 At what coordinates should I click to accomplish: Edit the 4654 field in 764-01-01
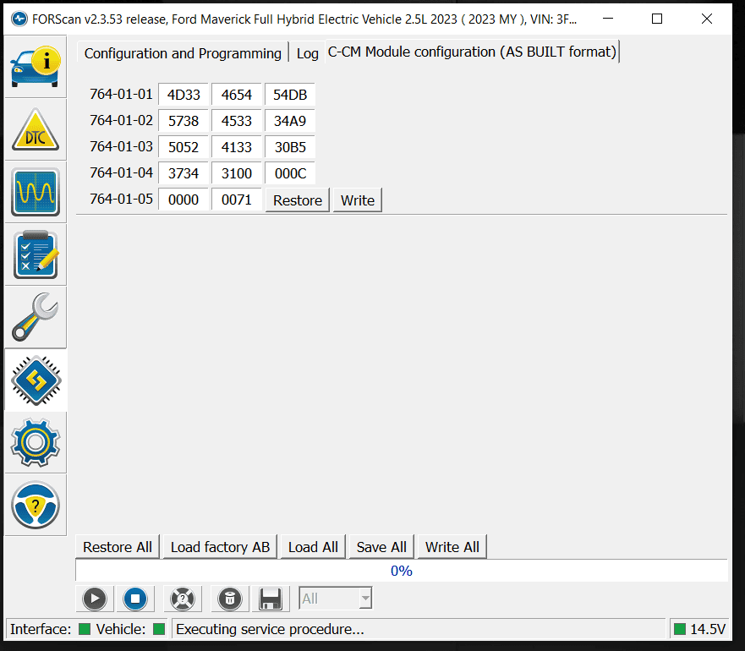click(237, 95)
